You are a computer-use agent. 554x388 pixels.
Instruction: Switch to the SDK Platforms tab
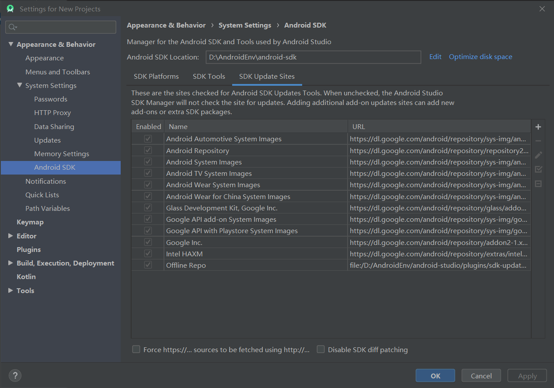pos(156,77)
